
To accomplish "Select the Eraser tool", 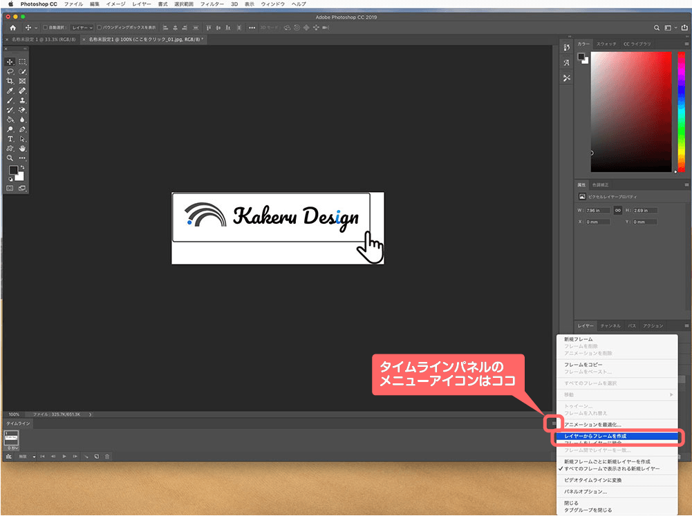I will [x=22, y=111].
